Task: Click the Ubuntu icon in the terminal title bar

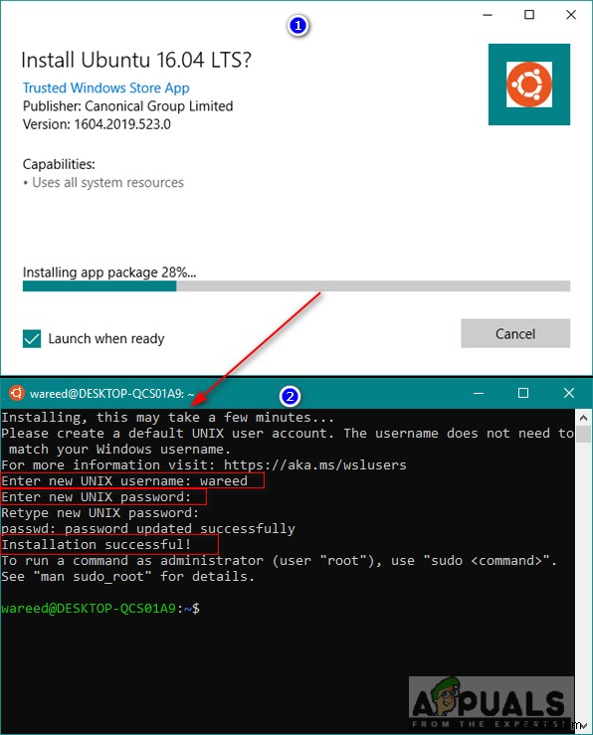Action: pos(16,393)
